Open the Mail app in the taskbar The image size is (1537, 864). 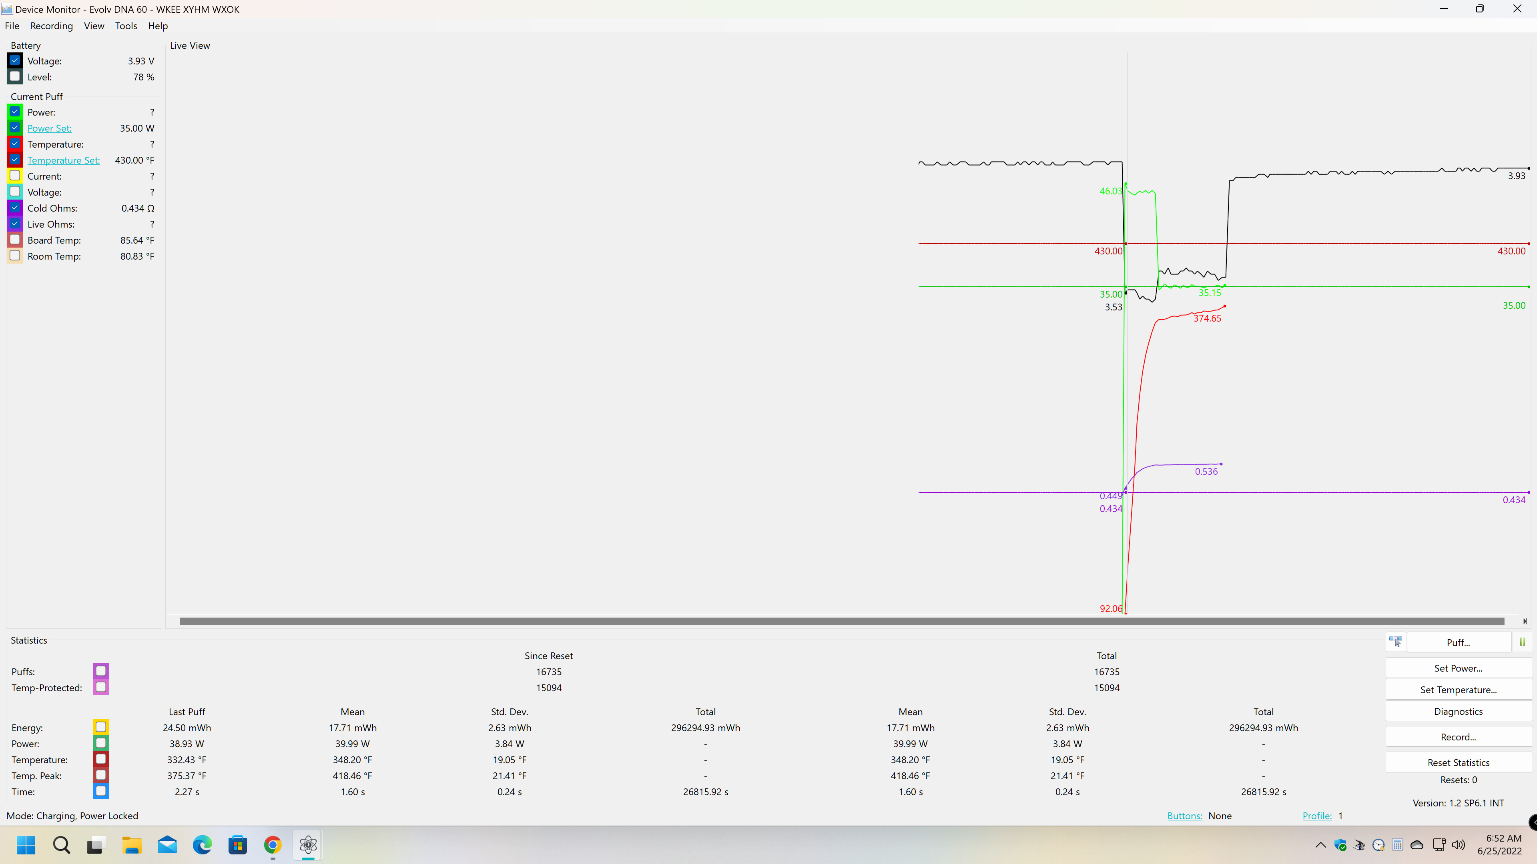[167, 845]
